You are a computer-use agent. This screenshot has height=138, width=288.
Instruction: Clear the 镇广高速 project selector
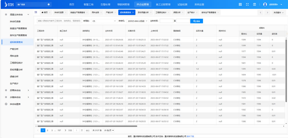[49, 4]
